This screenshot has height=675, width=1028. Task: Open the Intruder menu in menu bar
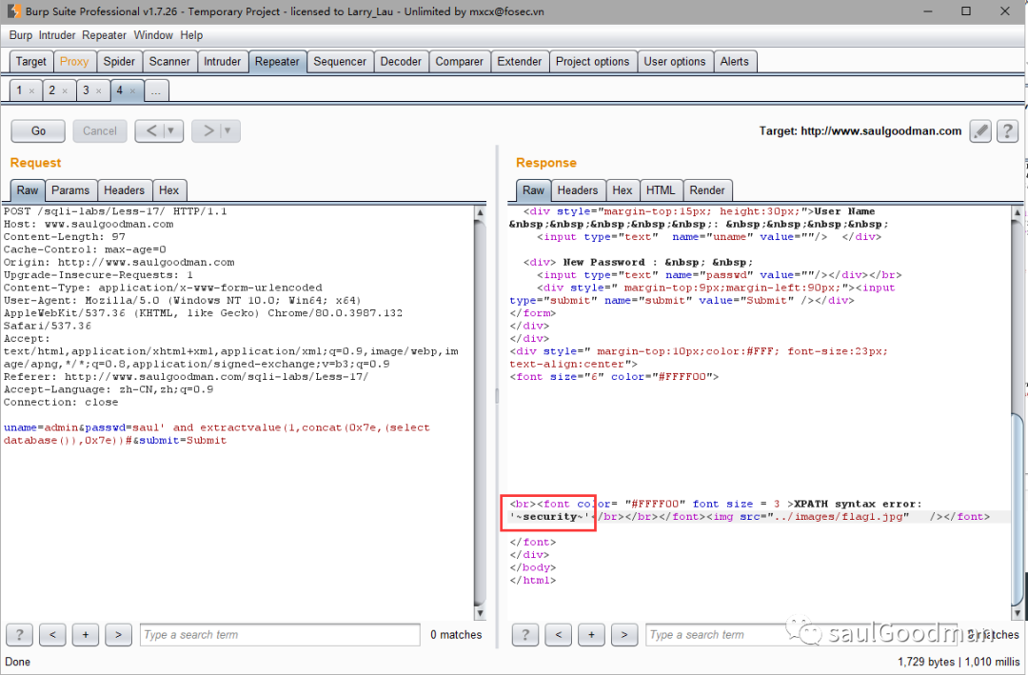(x=57, y=35)
